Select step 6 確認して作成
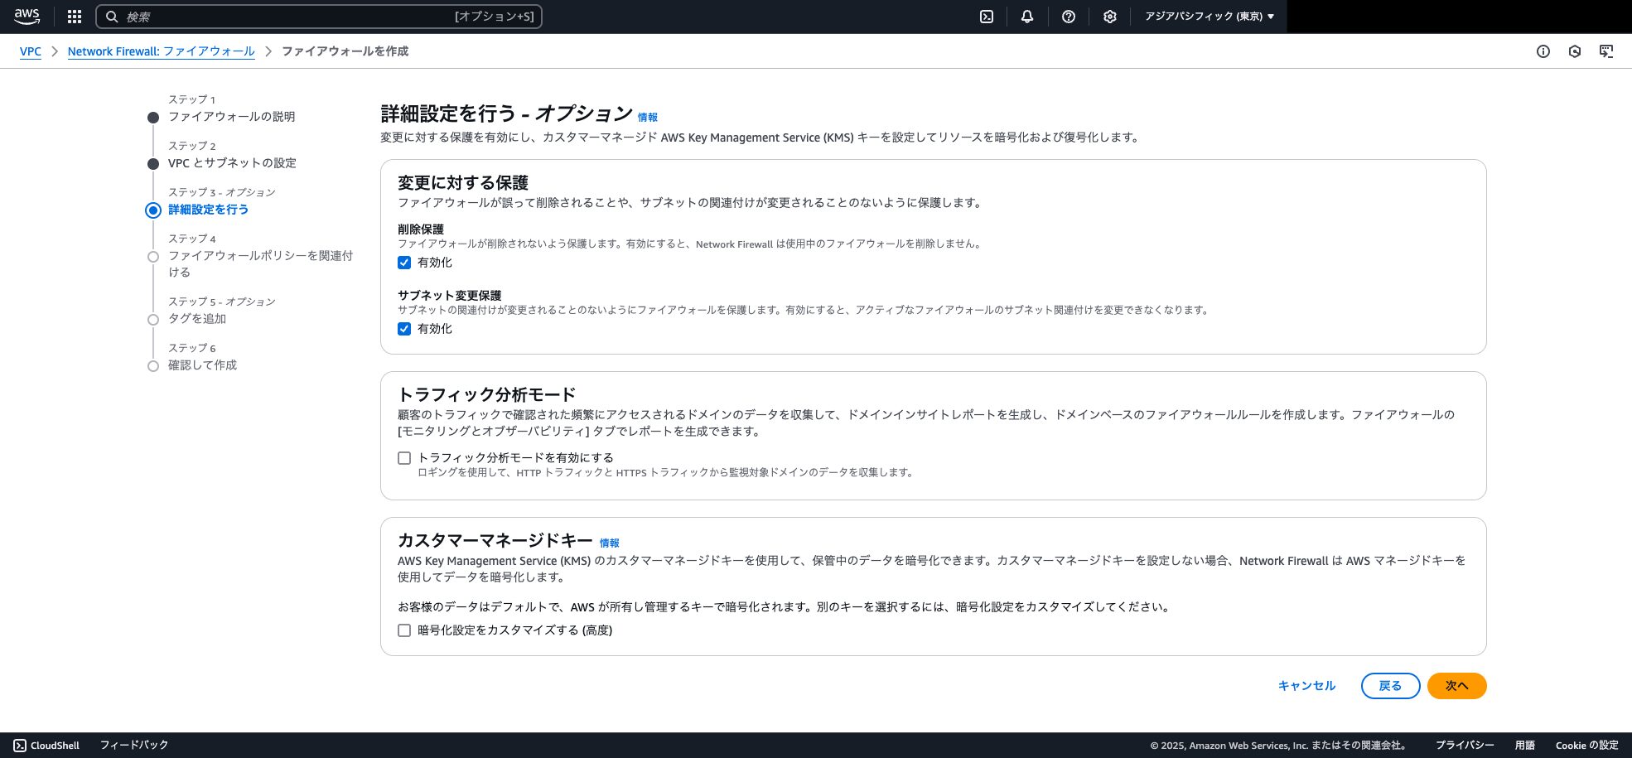The image size is (1632, 758). point(202,365)
